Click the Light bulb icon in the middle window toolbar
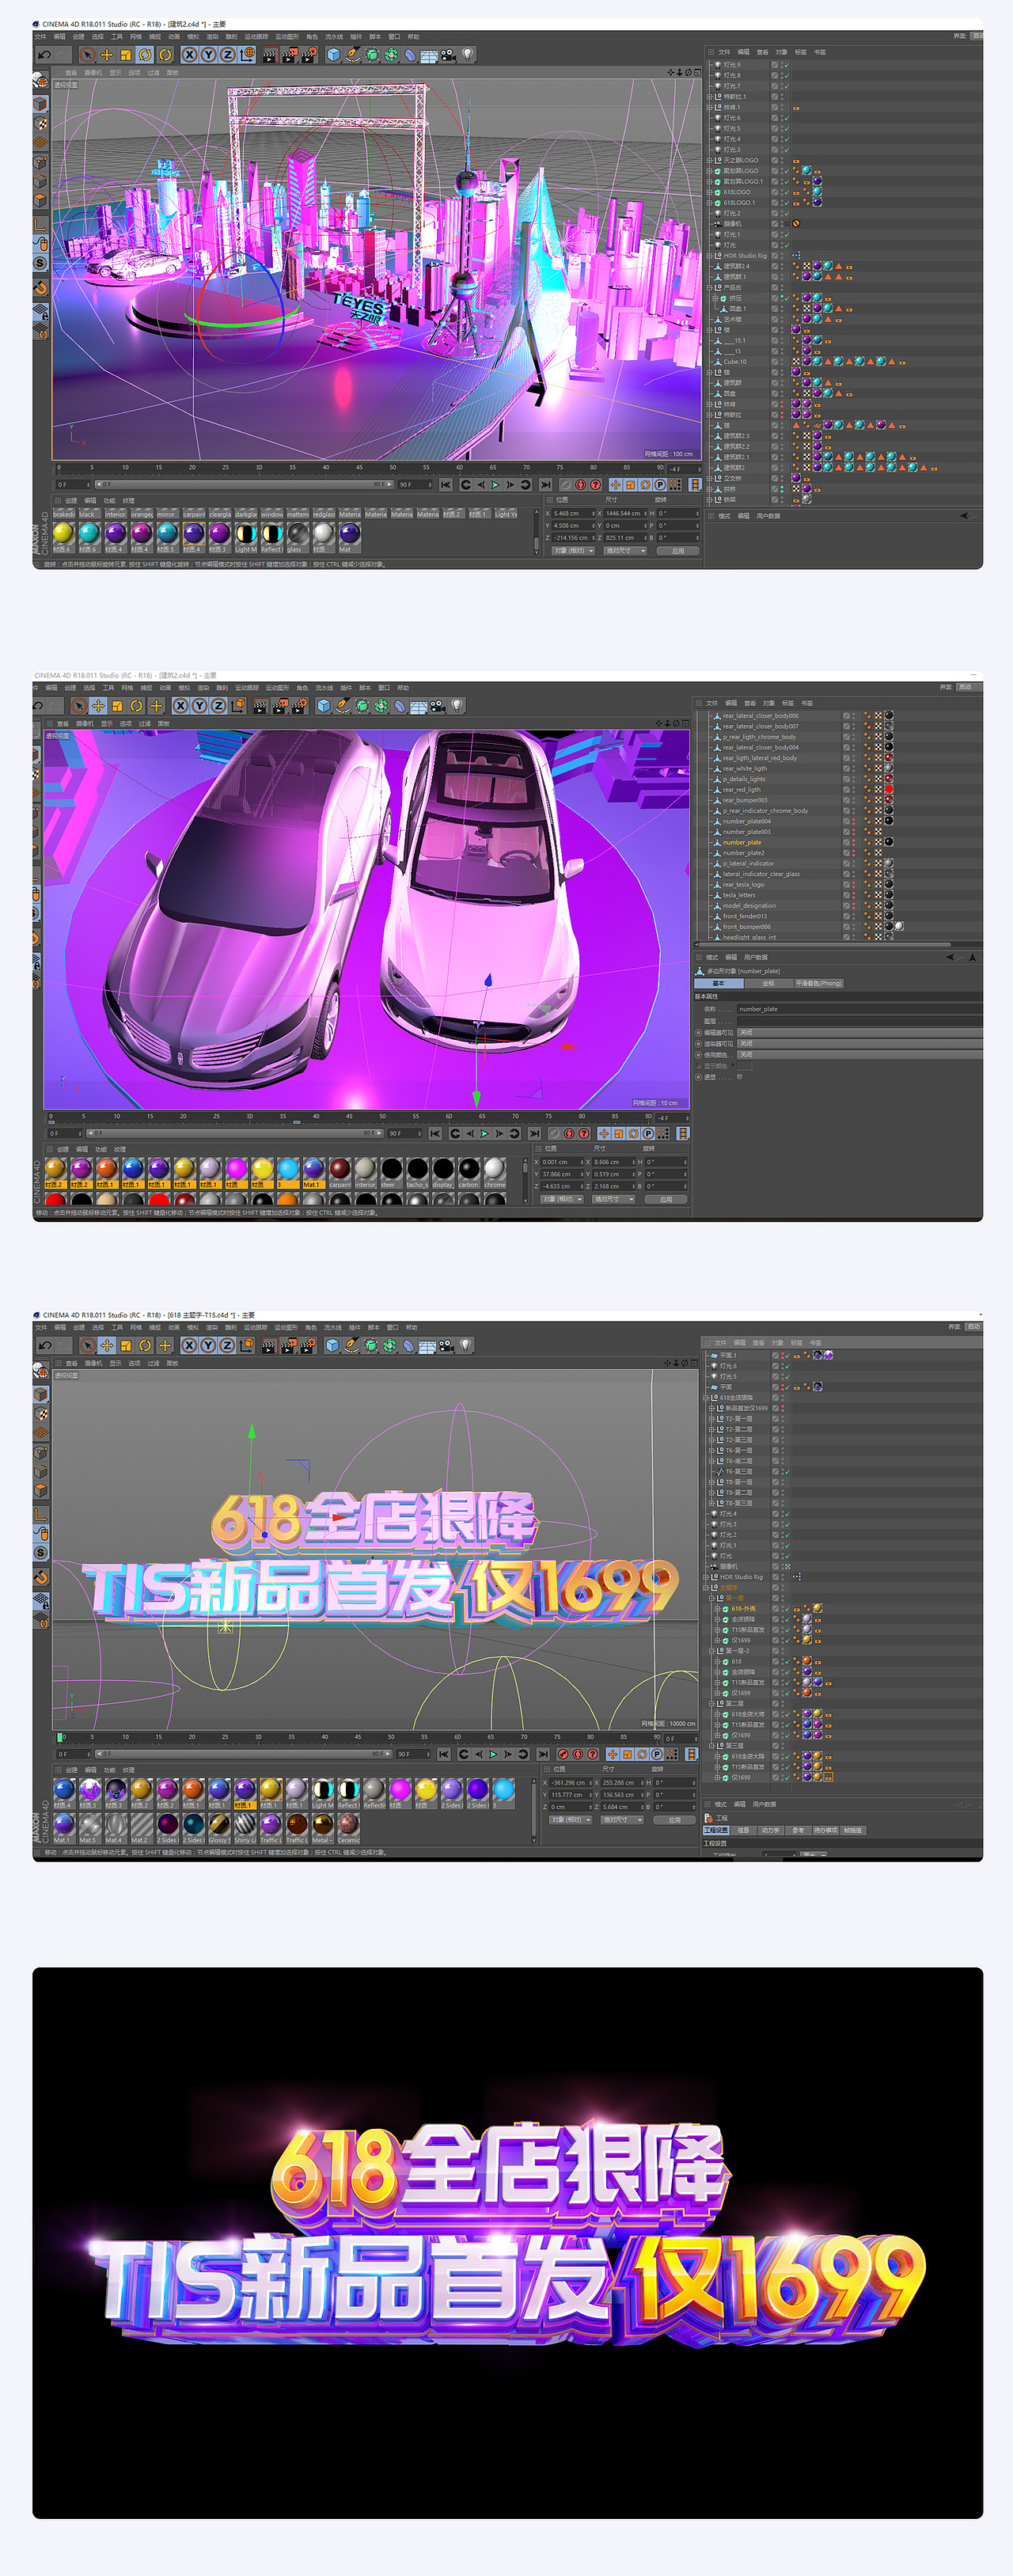Viewport: 1013px width, 2576px height. (x=457, y=706)
